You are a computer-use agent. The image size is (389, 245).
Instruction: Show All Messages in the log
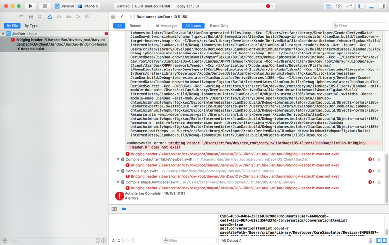click(166, 26)
